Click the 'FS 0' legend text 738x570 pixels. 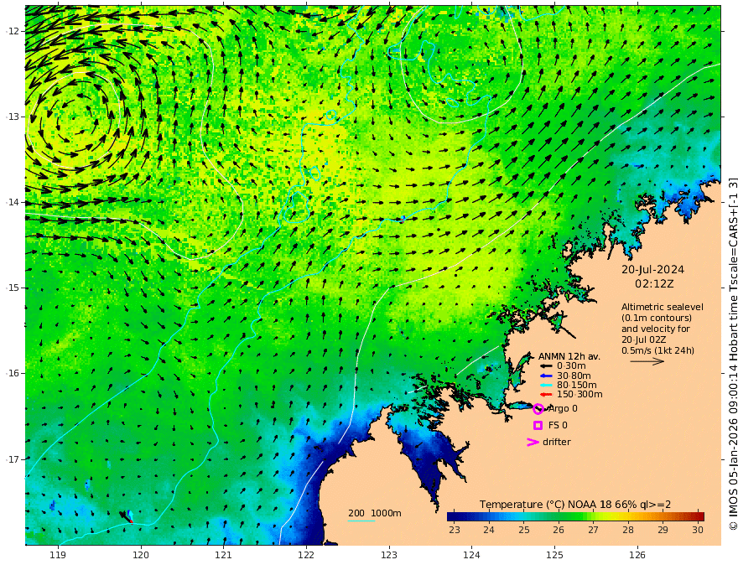click(x=558, y=425)
